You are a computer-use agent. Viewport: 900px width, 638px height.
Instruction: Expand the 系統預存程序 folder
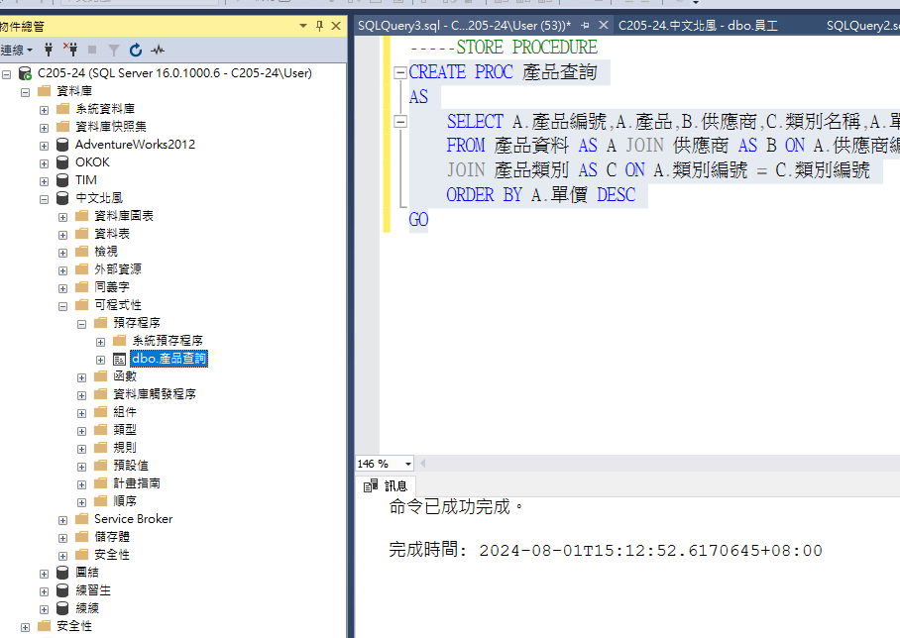99,340
